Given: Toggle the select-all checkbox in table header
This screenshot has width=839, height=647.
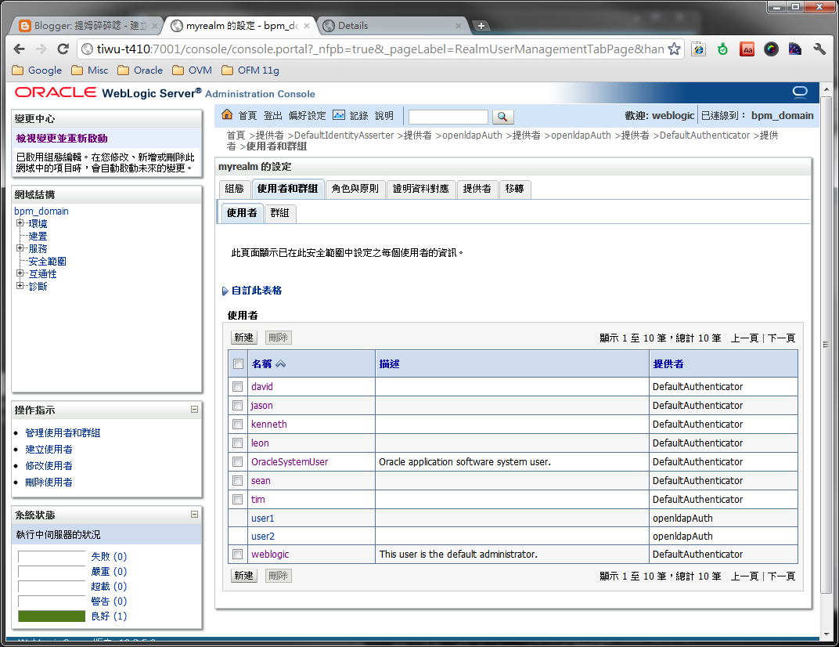Looking at the screenshot, I should coord(238,364).
